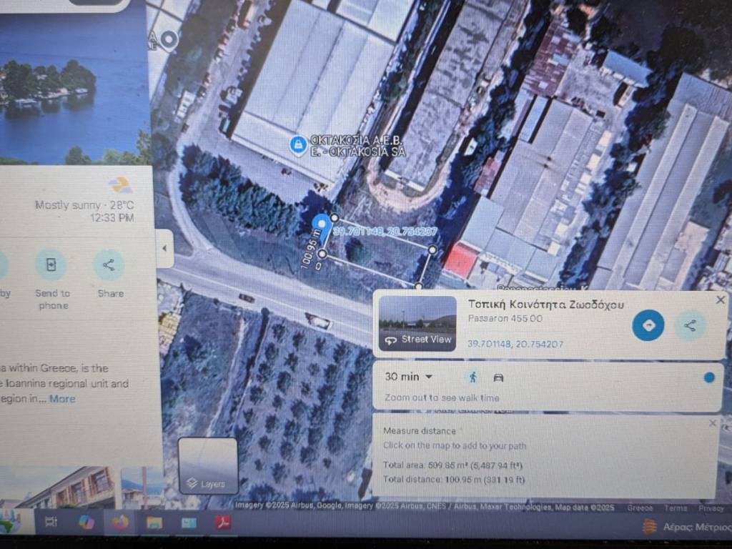Viewport: 732px width, 549px height.
Task: Switch to the driving travel mode icon
Action: click(498, 377)
